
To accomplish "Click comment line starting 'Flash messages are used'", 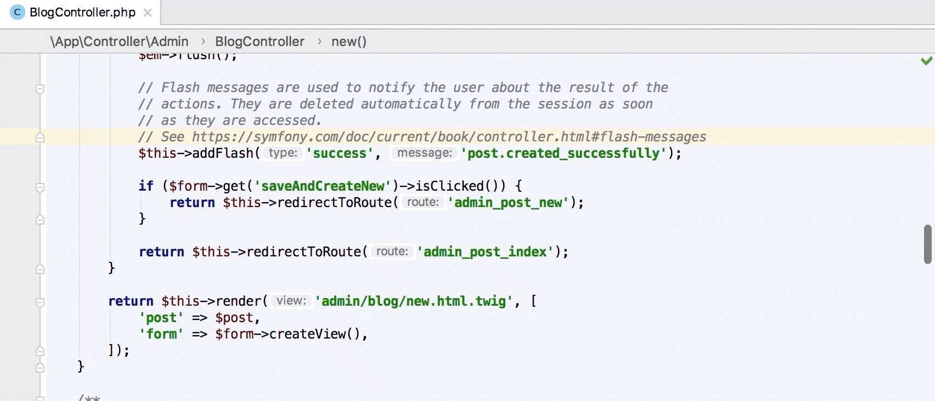I will click(x=403, y=88).
